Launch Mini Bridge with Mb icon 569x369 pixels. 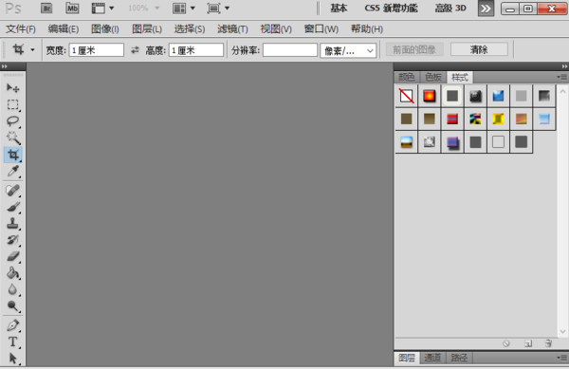[x=72, y=8]
